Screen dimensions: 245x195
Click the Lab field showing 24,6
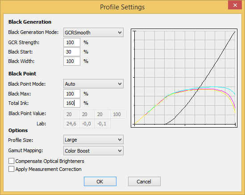click(x=71, y=124)
